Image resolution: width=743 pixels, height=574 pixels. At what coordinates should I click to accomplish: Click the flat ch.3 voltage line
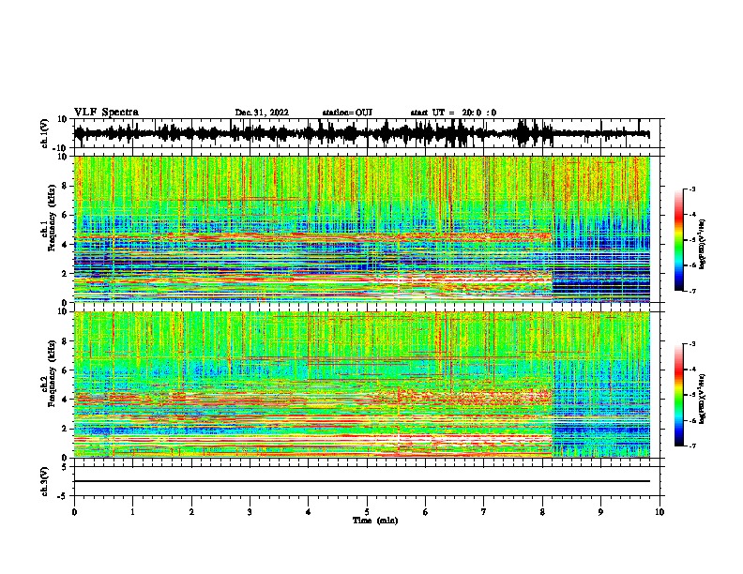pyautogui.click(x=362, y=481)
